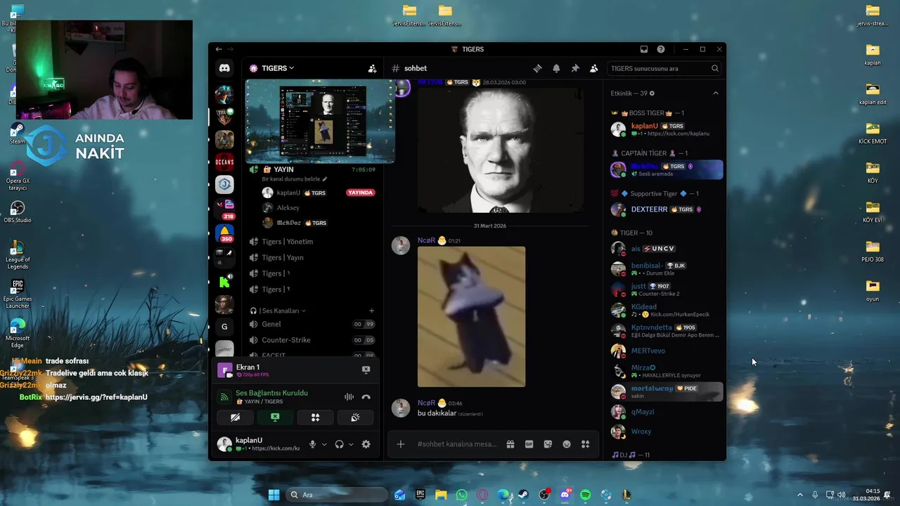900x506 pixels.
Task: Open user settings gear icon
Action: pyautogui.click(x=366, y=444)
